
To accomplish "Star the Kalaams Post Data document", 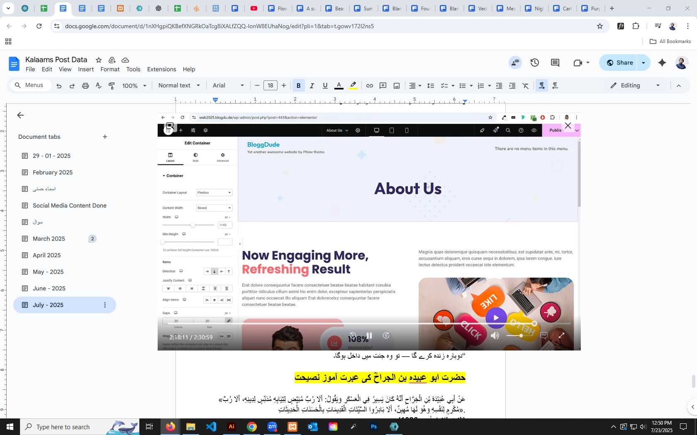I will click(99, 60).
